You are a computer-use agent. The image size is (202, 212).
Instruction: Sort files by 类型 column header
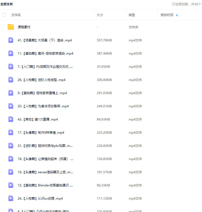[132, 15]
